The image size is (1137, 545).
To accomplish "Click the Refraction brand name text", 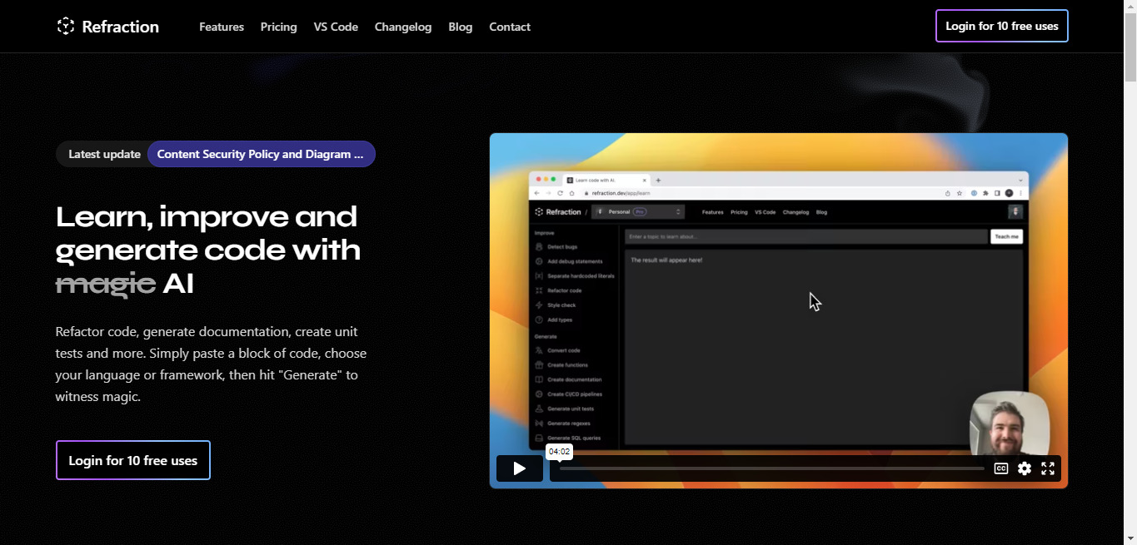I will [121, 27].
